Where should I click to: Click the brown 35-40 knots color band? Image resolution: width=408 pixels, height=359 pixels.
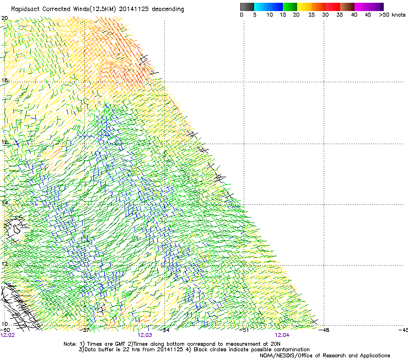(347, 7)
